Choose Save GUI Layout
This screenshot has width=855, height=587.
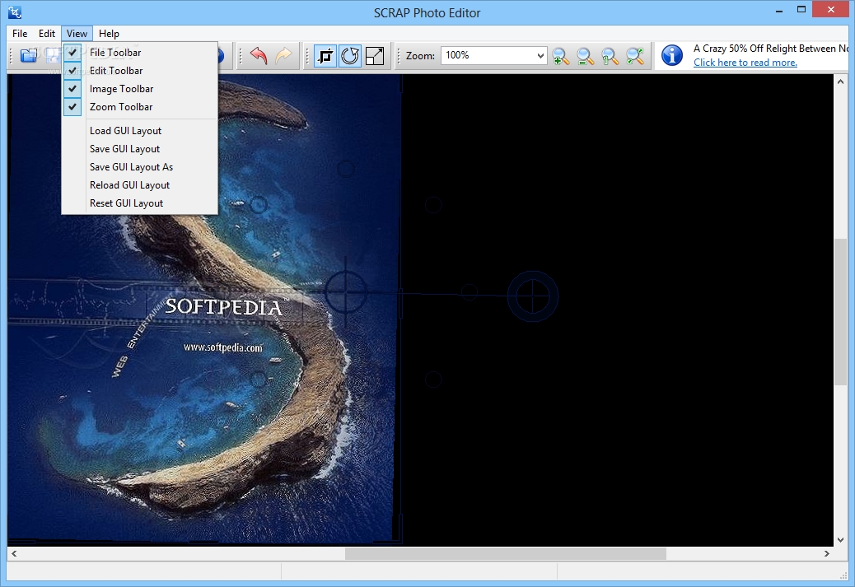point(139,149)
